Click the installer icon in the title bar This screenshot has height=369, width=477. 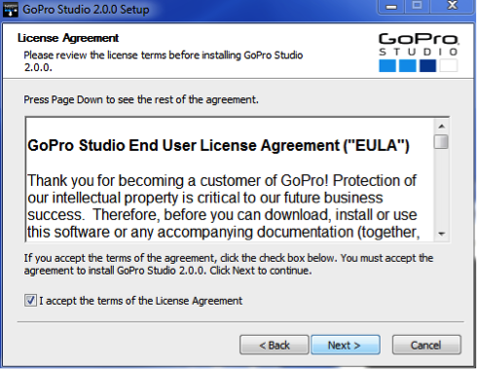coord(10,10)
